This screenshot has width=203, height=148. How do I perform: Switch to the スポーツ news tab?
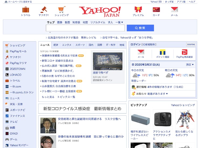(80, 45)
